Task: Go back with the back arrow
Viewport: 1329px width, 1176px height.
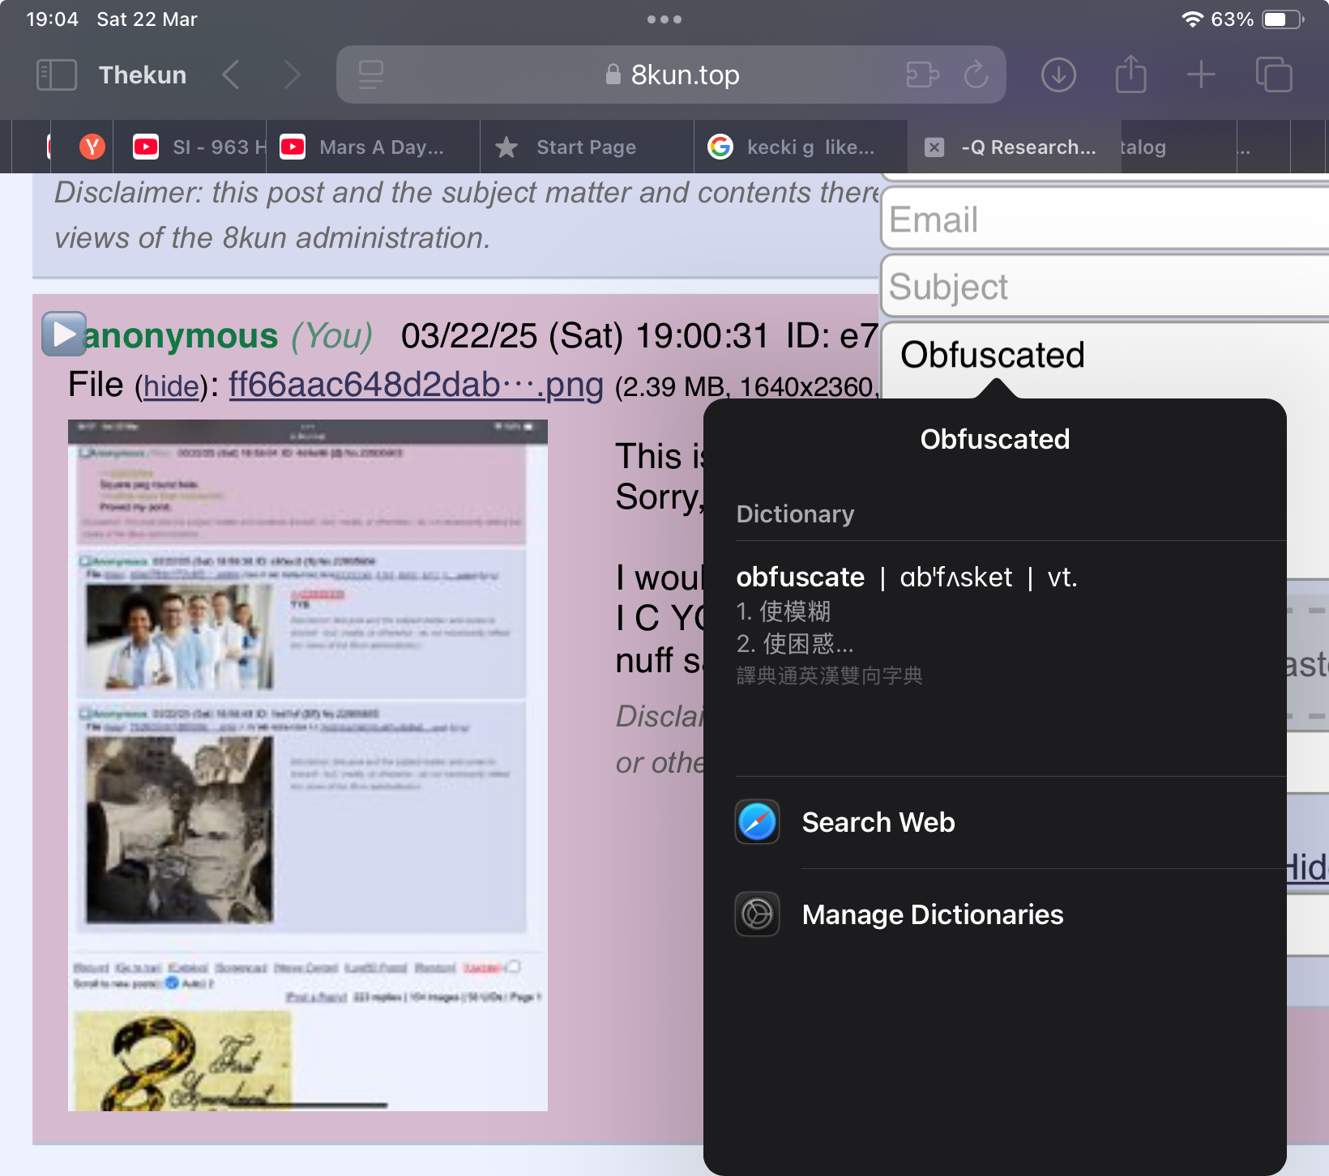Action: [x=231, y=75]
